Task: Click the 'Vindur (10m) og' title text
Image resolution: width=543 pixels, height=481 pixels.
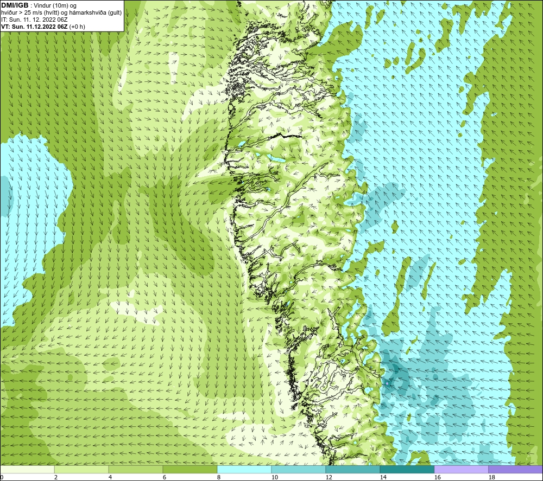Action: [55, 6]
